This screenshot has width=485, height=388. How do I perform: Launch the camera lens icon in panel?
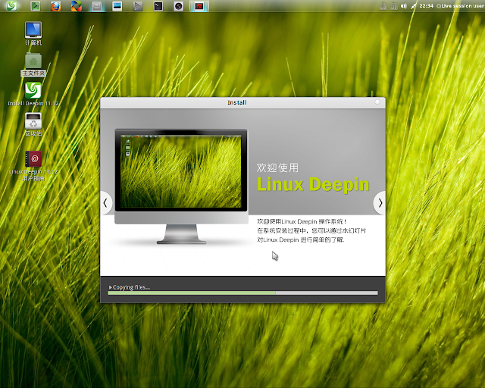click(x=179, y=6)
